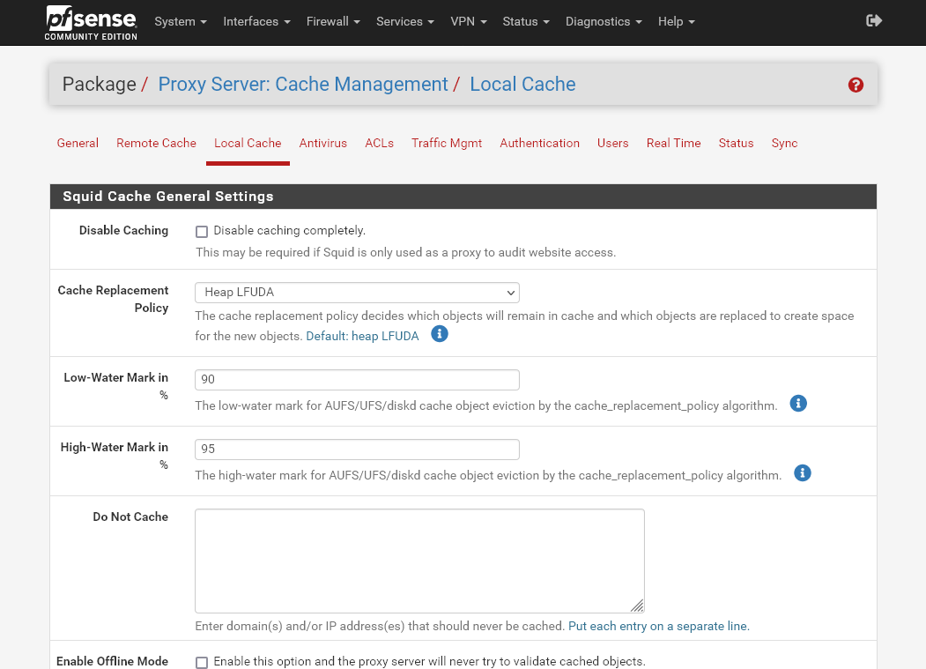Show info for Low-Water Mark
The width and height of the screenshot is (926, 669).
tap(798, 404)
